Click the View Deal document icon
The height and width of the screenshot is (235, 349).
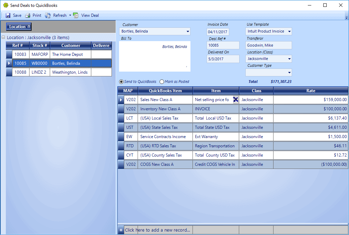coord(76,15)
